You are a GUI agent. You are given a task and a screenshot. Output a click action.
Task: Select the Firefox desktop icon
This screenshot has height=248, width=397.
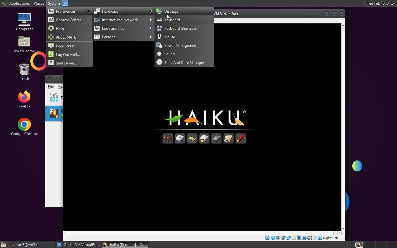point(24,99)
